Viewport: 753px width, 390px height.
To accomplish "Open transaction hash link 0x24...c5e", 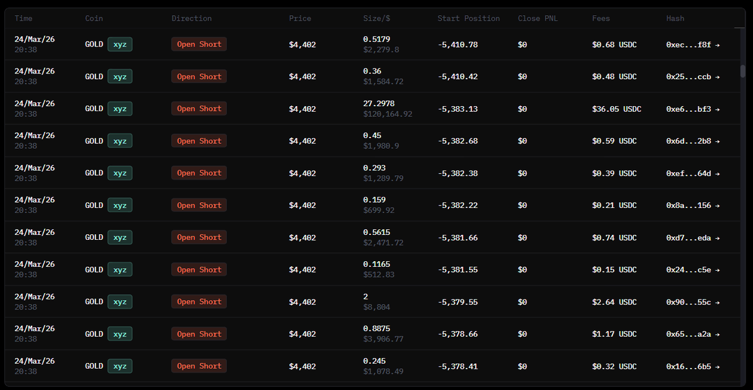I will point(688,270).
